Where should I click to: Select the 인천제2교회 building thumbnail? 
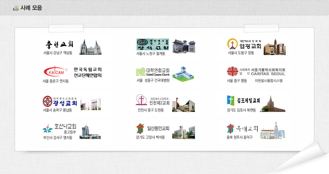tap(184, 104)
